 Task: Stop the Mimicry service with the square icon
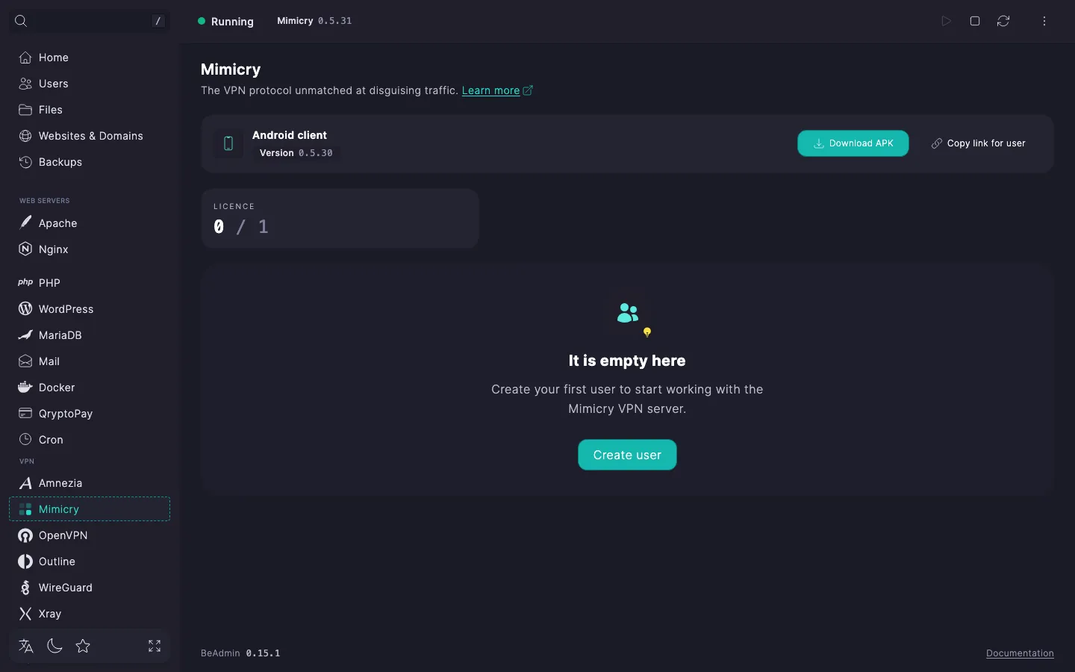pyautogui.click(x=975, y=21)
